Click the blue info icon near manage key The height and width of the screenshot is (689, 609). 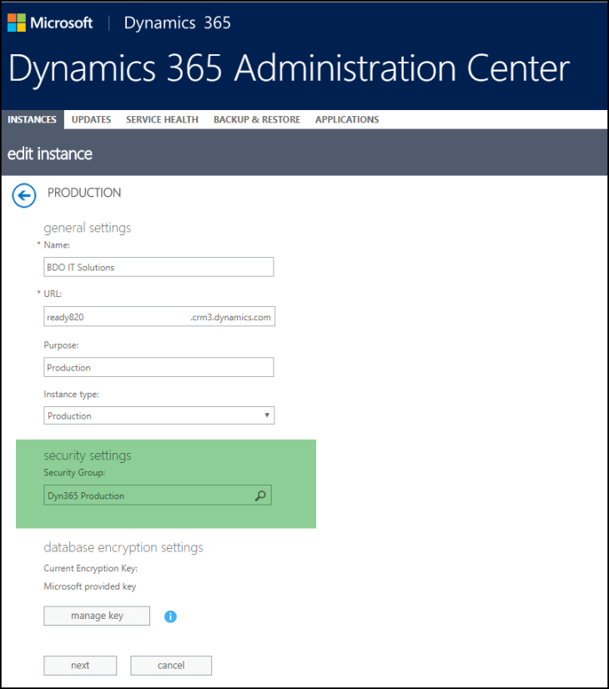point(170,616)
